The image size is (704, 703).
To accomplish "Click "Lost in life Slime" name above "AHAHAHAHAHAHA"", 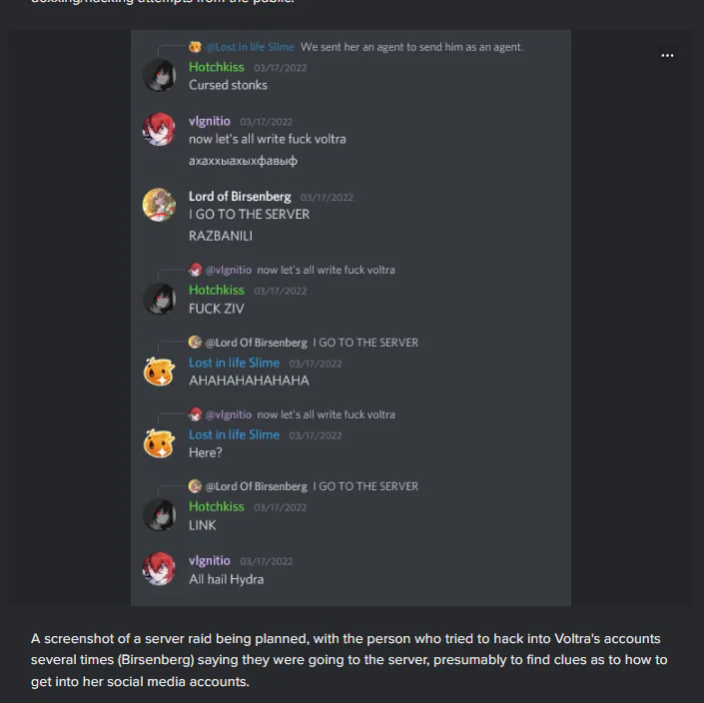I will point(234,362).
